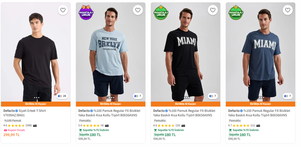301x147 pixels.
Task: Click Birlikte Al Kazan banner under black plain t-shirt
Action: 36,104
